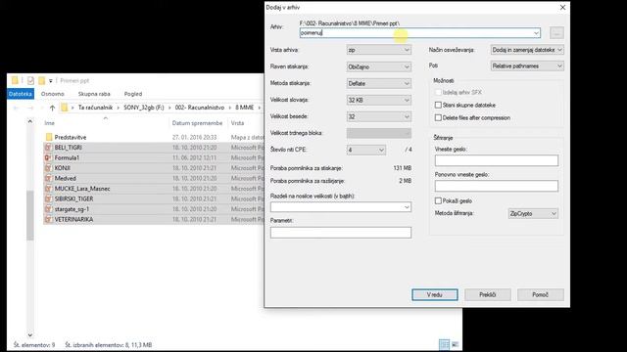Click the new folder icon in Explorer title bar
Viewport: 627px width, 352px height.
(x=41, y=80)
